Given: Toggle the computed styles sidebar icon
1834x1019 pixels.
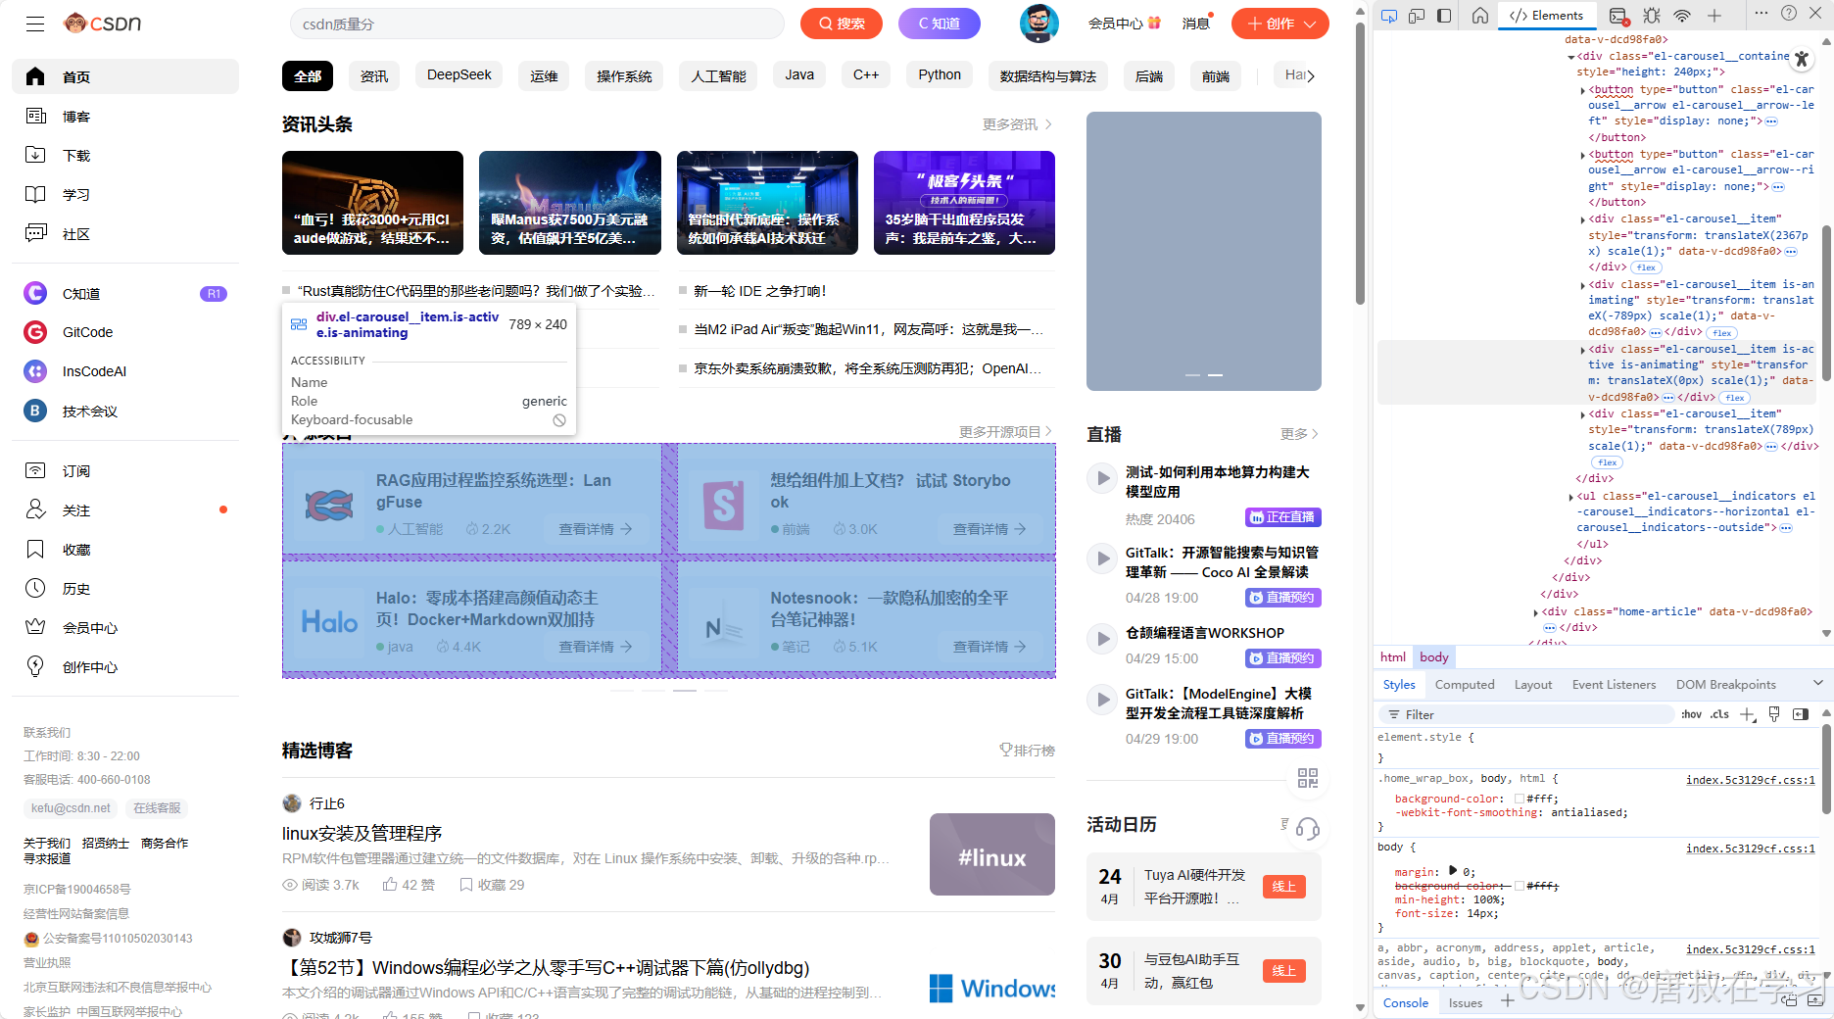Looking at the screenshot, I should click(x=1801, y=714).
